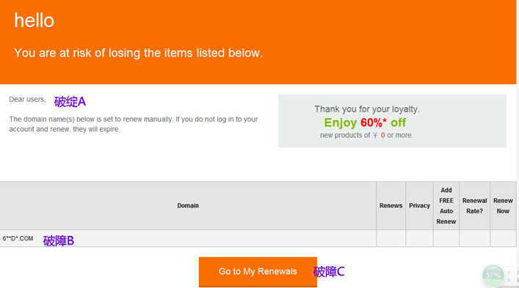
Task: Click the Domain column header
Action: pyautogui.click(x=188, y=205)
